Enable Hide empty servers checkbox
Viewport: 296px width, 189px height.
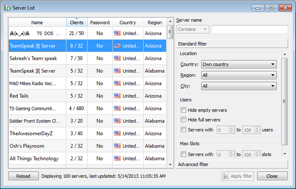click(183, 110)
